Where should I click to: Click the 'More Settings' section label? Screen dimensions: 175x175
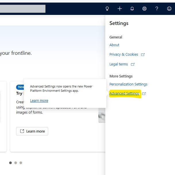click(121, 76)
